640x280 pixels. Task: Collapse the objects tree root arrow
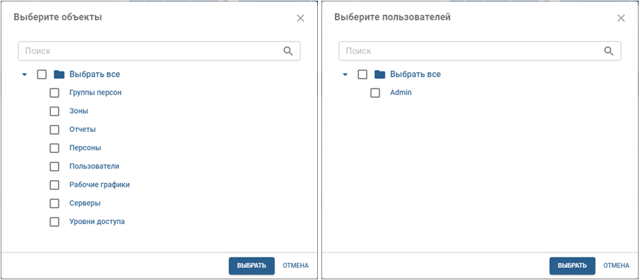25,74
